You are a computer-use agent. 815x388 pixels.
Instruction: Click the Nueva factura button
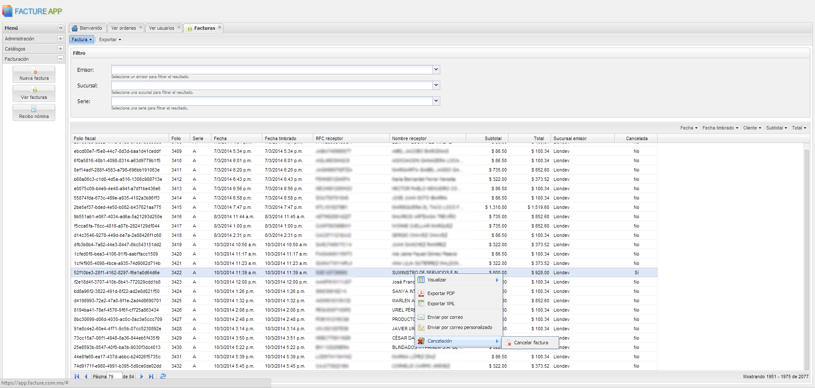pyautogui.click(x=34, y=74)
